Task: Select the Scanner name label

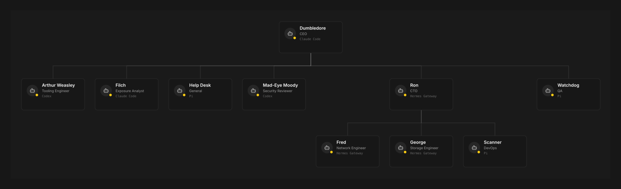Action: [x=493, y=142]
